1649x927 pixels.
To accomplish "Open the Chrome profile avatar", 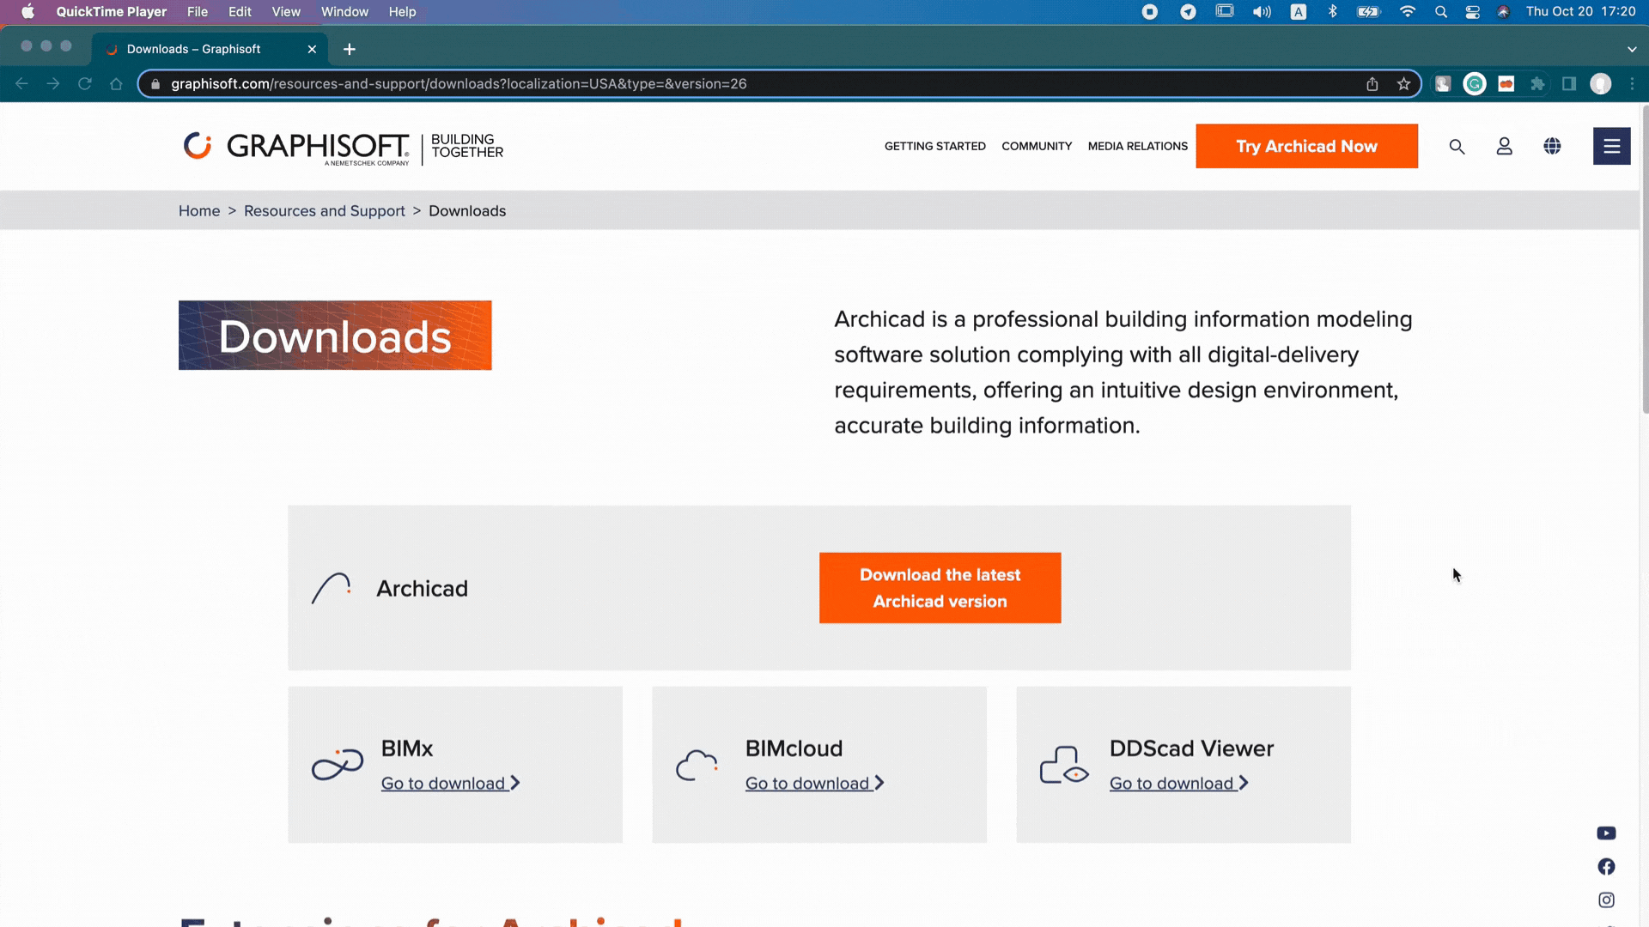I will [x=1600, y=84].
